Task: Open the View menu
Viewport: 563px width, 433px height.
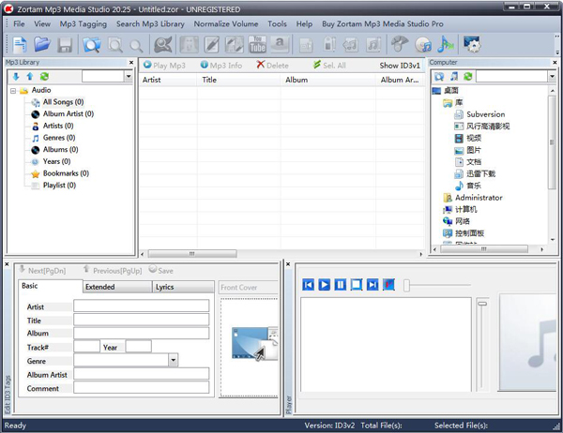Action: pyautogui.click(x=42, y=24)
